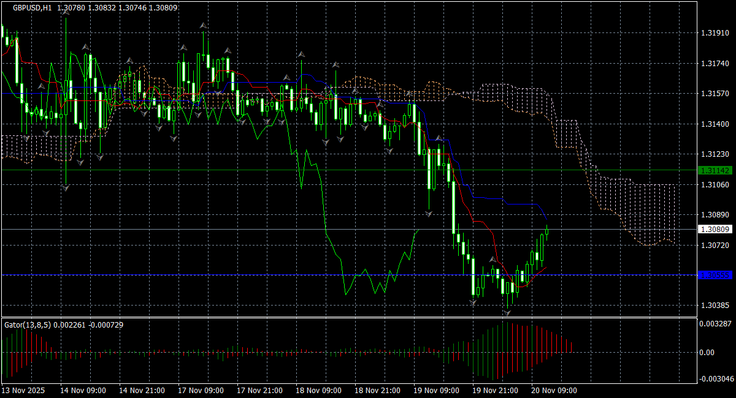This screenshot has height=398, width=736.
Task: Click the blue-highlighted price label on the price axis
Action: pos(714,275)
